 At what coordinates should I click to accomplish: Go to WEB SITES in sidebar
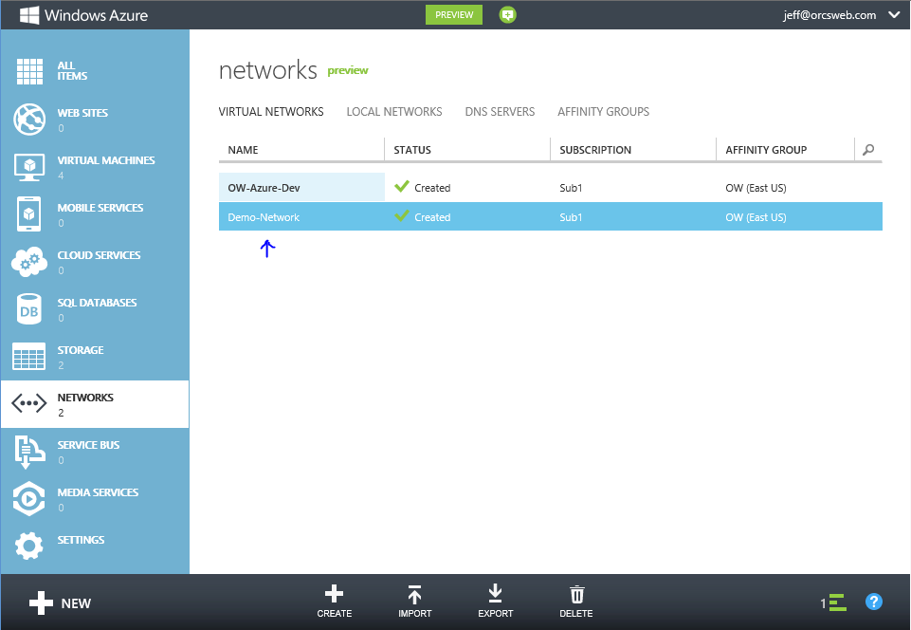tap(82, 113)
